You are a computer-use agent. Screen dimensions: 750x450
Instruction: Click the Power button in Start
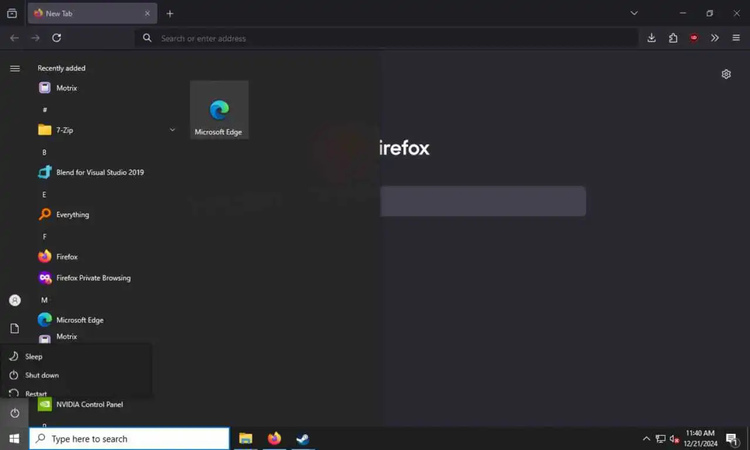pos(15,413)
